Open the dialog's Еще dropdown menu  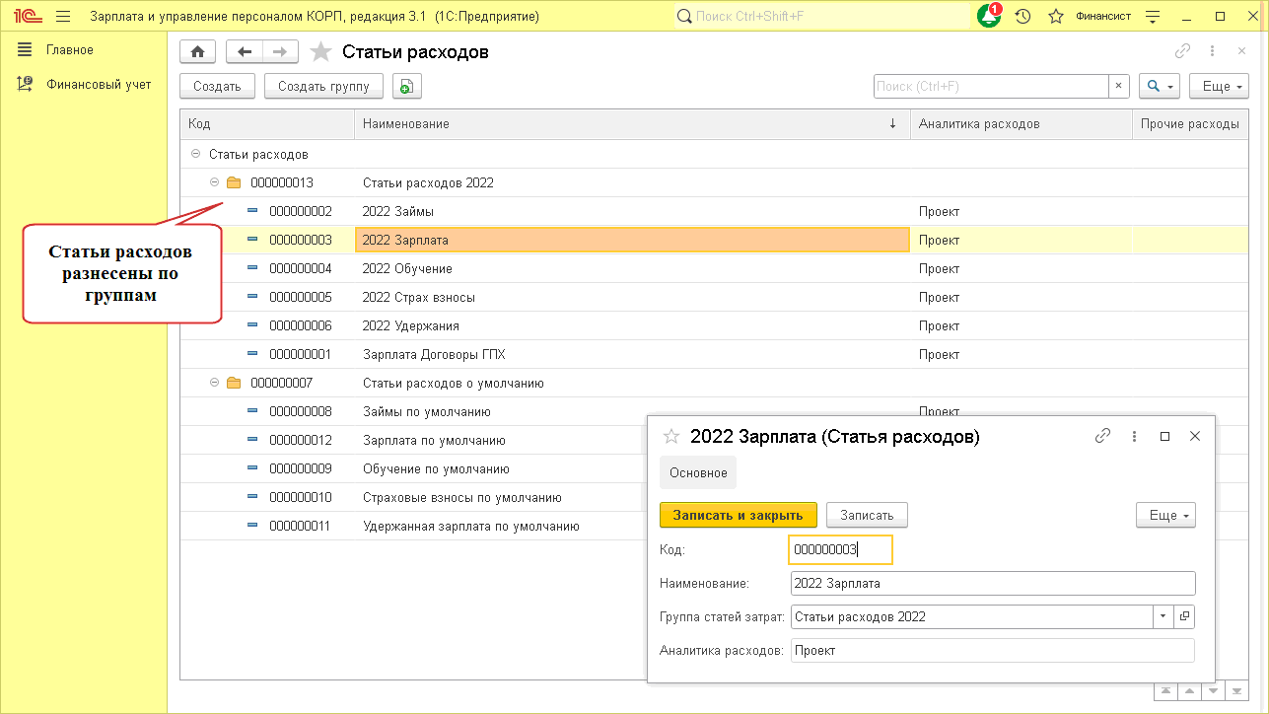coord(1165,515)
